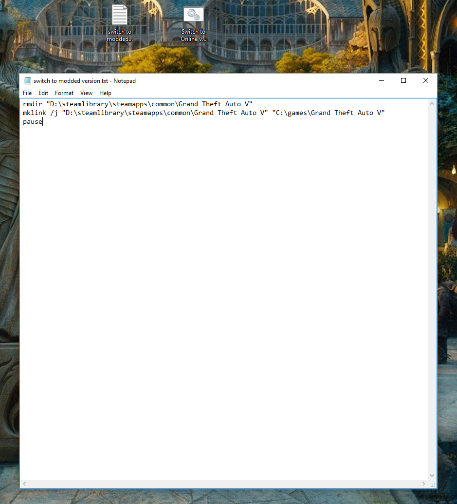The image size is (457, 504).
Task: Click the horizontal scrollbar right arrow
Action: (423, 484)
